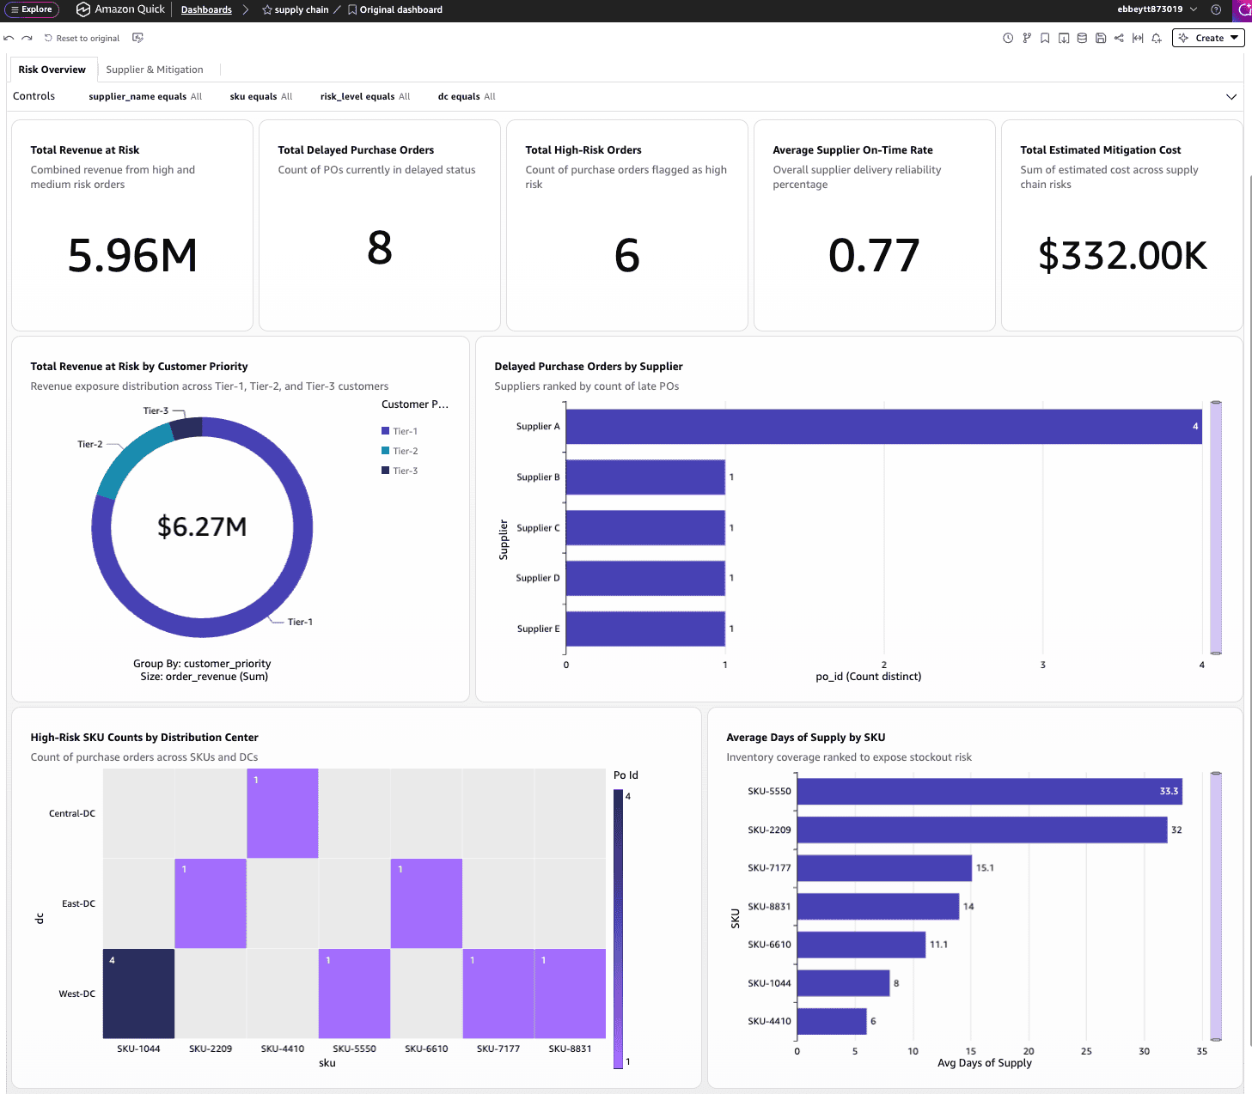Add an alert with bell icon

[1157, 38]
